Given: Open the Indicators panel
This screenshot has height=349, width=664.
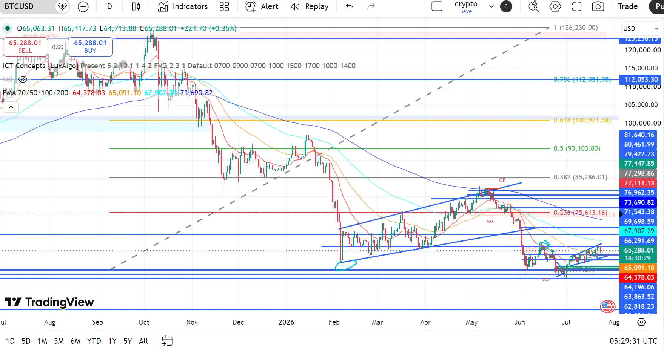Looking at the screenshot, I should tap(183, 6).
